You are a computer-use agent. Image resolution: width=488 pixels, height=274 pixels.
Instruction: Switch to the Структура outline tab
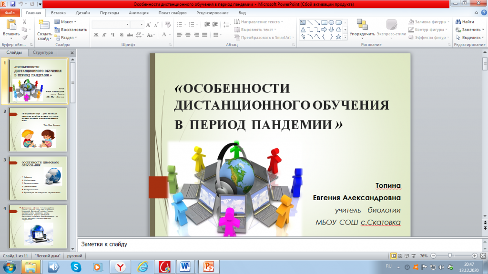coord(42,52)
